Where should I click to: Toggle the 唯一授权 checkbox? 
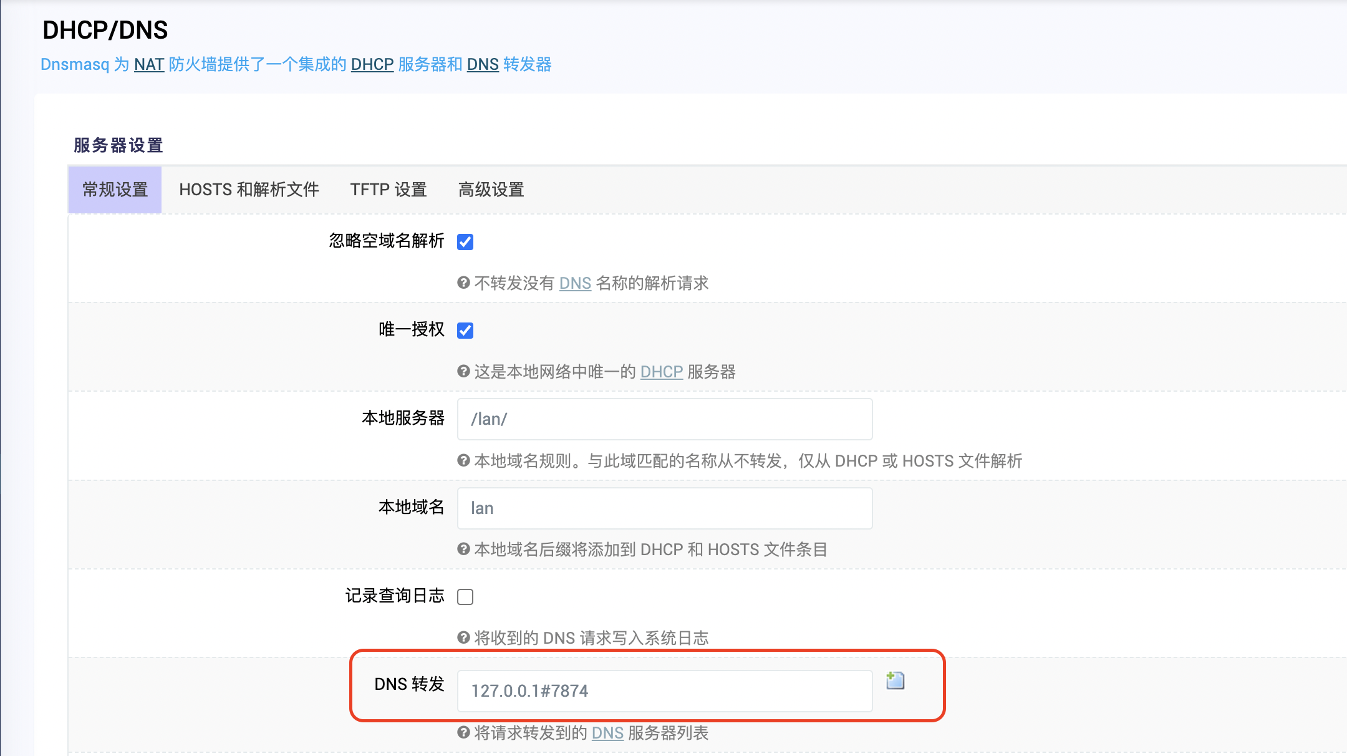[x=465, y=330]
